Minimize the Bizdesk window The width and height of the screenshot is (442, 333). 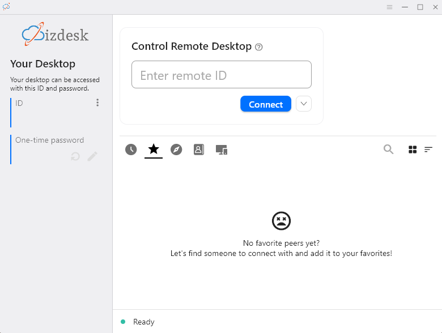coord(405,7)
